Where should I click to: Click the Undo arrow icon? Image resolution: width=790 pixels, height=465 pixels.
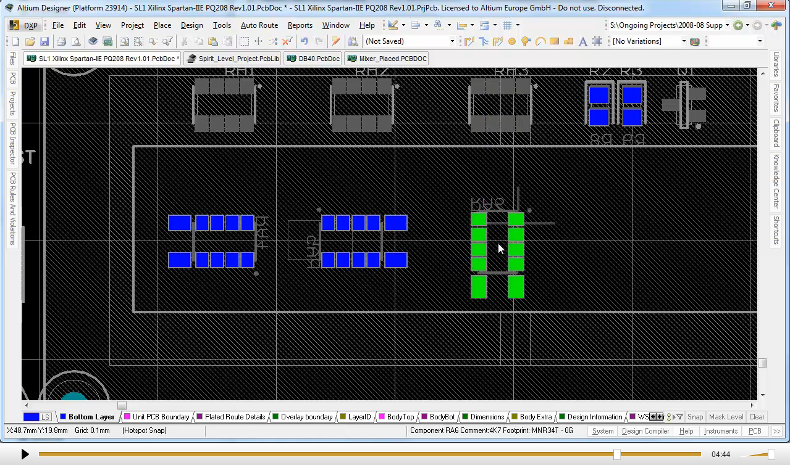[304, 41]
